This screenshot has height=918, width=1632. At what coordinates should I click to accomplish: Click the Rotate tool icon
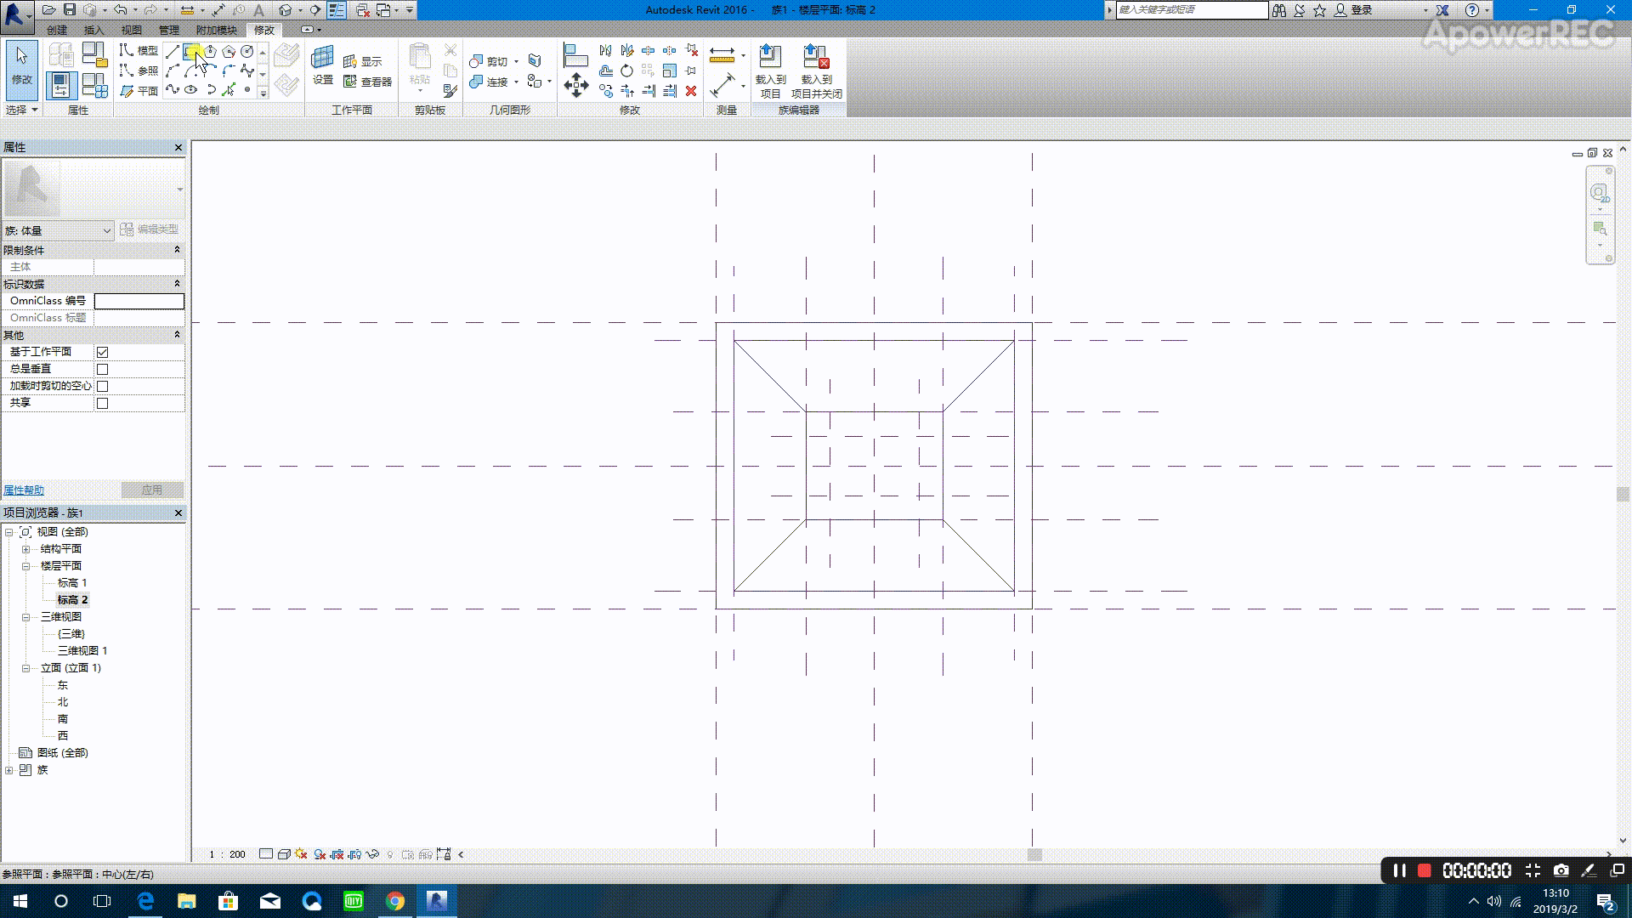(626, 71)
